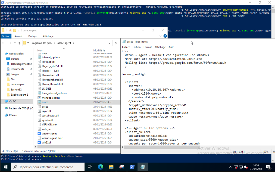Open Téléchargements in navigation pane

coord(20,64)
